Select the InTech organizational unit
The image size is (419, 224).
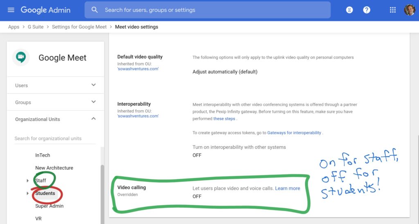click(43, 155)
